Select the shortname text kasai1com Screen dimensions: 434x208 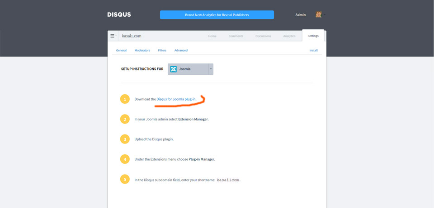click(x=229, y=180)
